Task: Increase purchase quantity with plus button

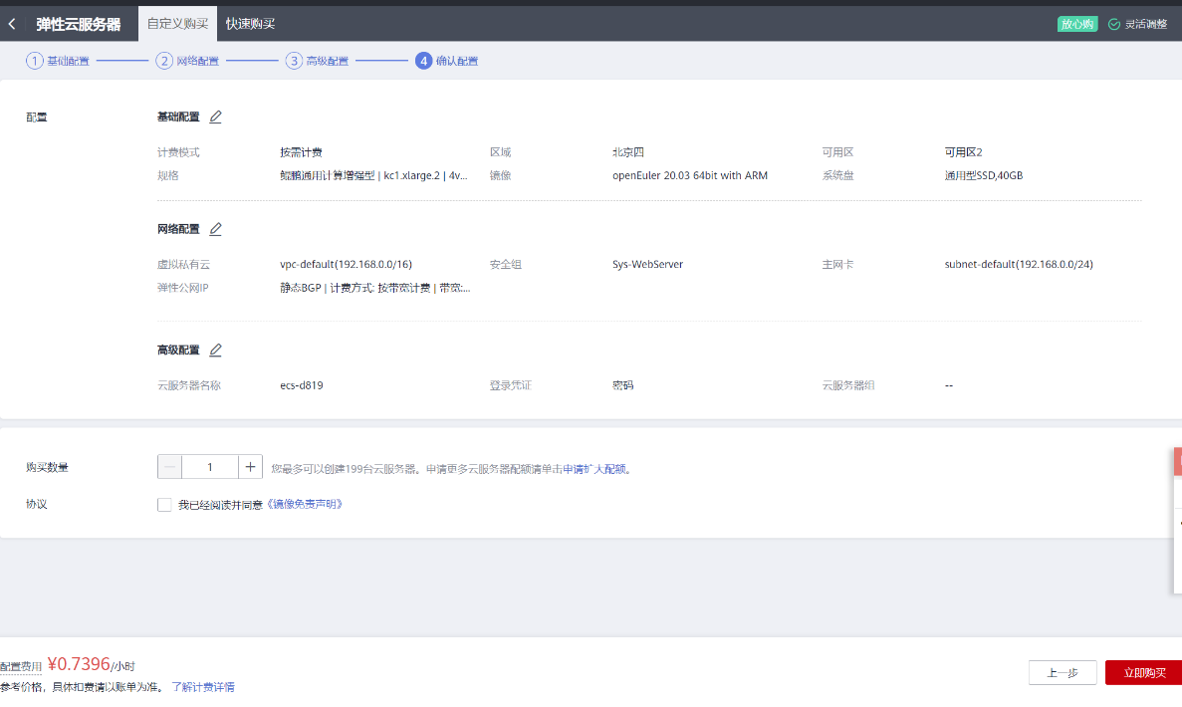Action: [x=250, y=467]
